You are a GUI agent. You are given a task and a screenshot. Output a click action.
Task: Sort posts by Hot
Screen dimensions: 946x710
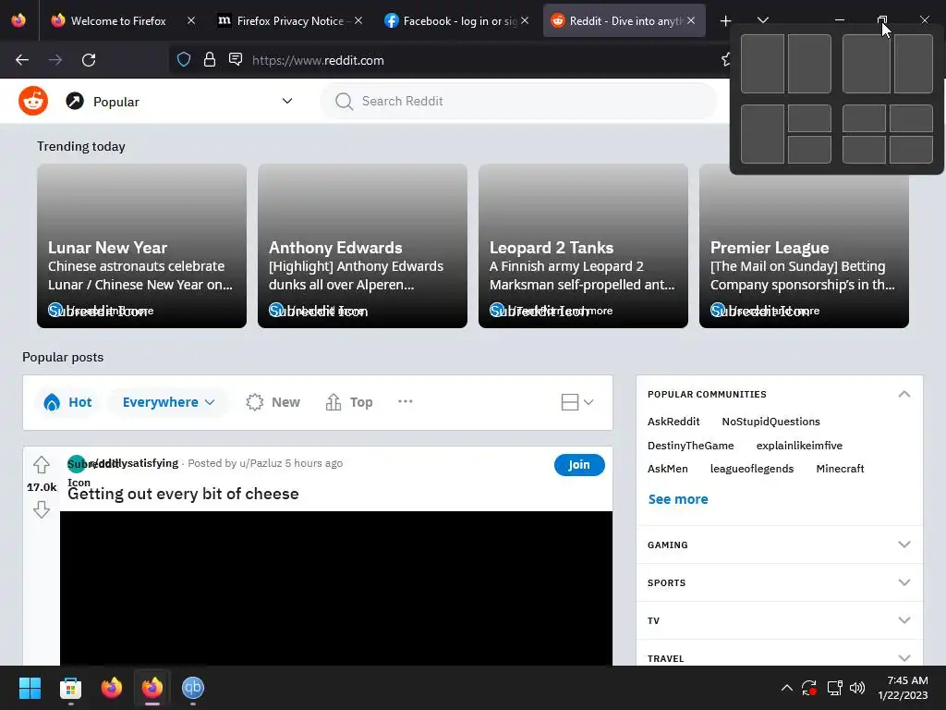click(x=67, y=402)
